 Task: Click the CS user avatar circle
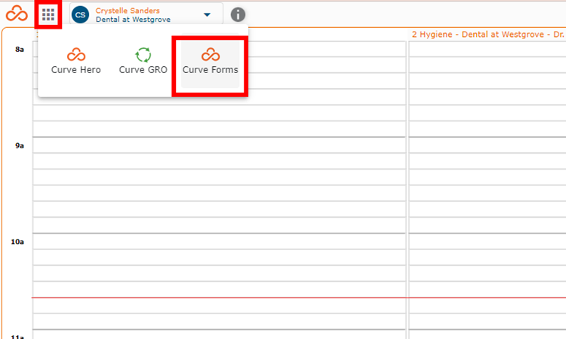(x=80, y=15)
